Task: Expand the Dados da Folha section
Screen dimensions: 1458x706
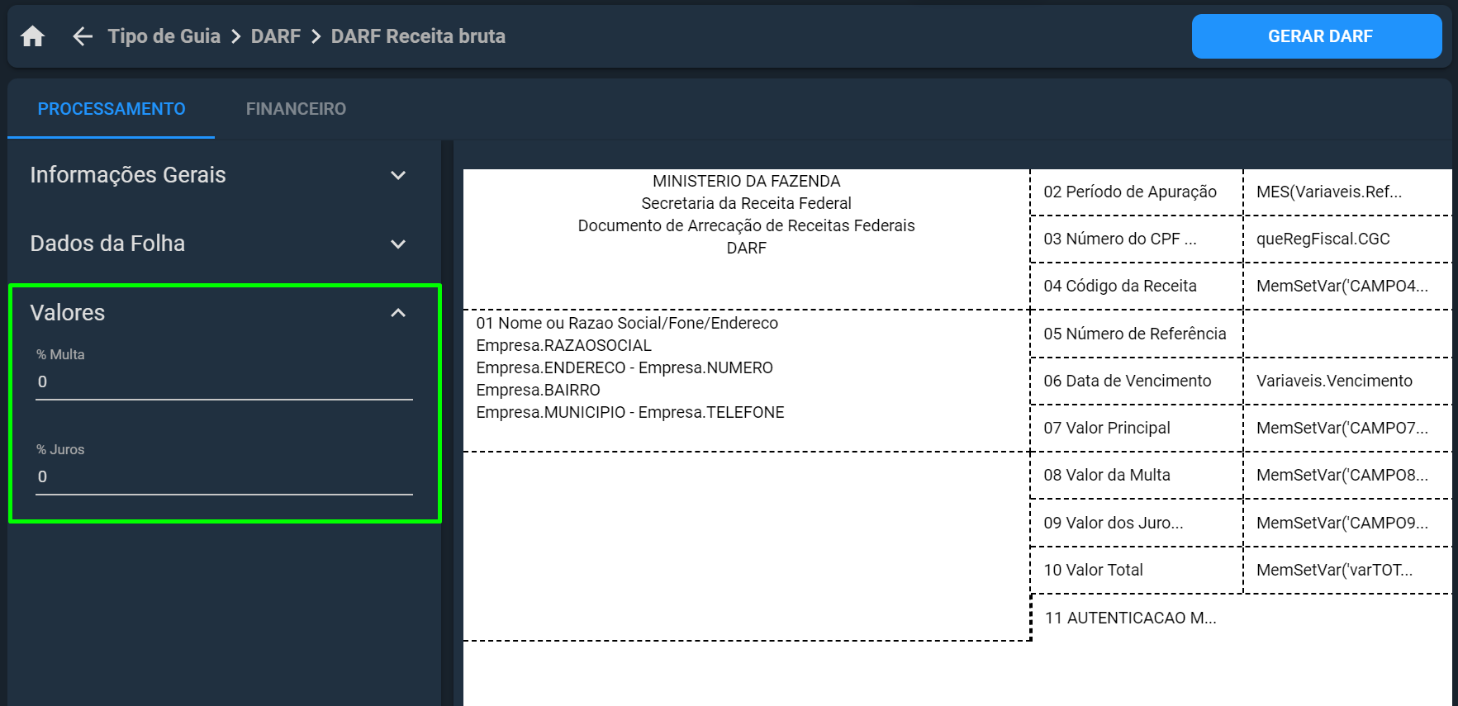Action: pos(219,244)
